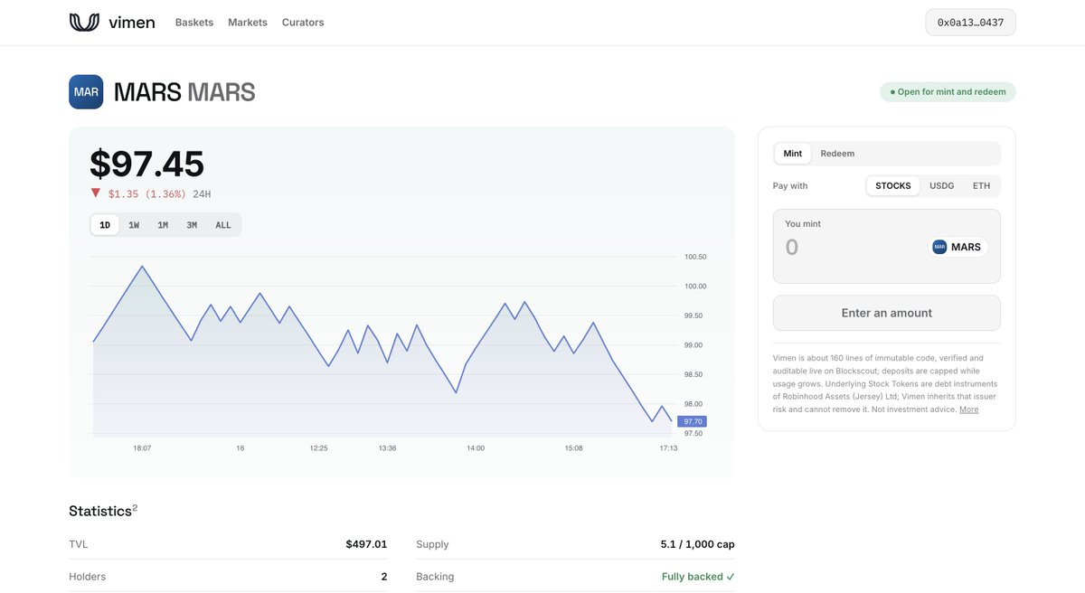Switch to the Redeem tab

837,154
